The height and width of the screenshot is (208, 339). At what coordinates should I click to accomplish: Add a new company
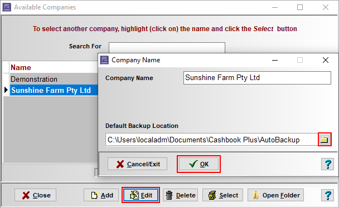point(101,195)
